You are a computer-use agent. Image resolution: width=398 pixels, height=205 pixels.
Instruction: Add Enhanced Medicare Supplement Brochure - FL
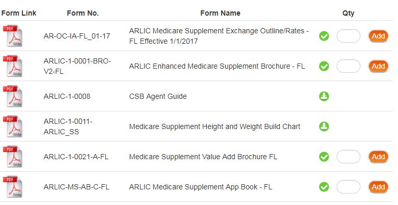(378, 66)
